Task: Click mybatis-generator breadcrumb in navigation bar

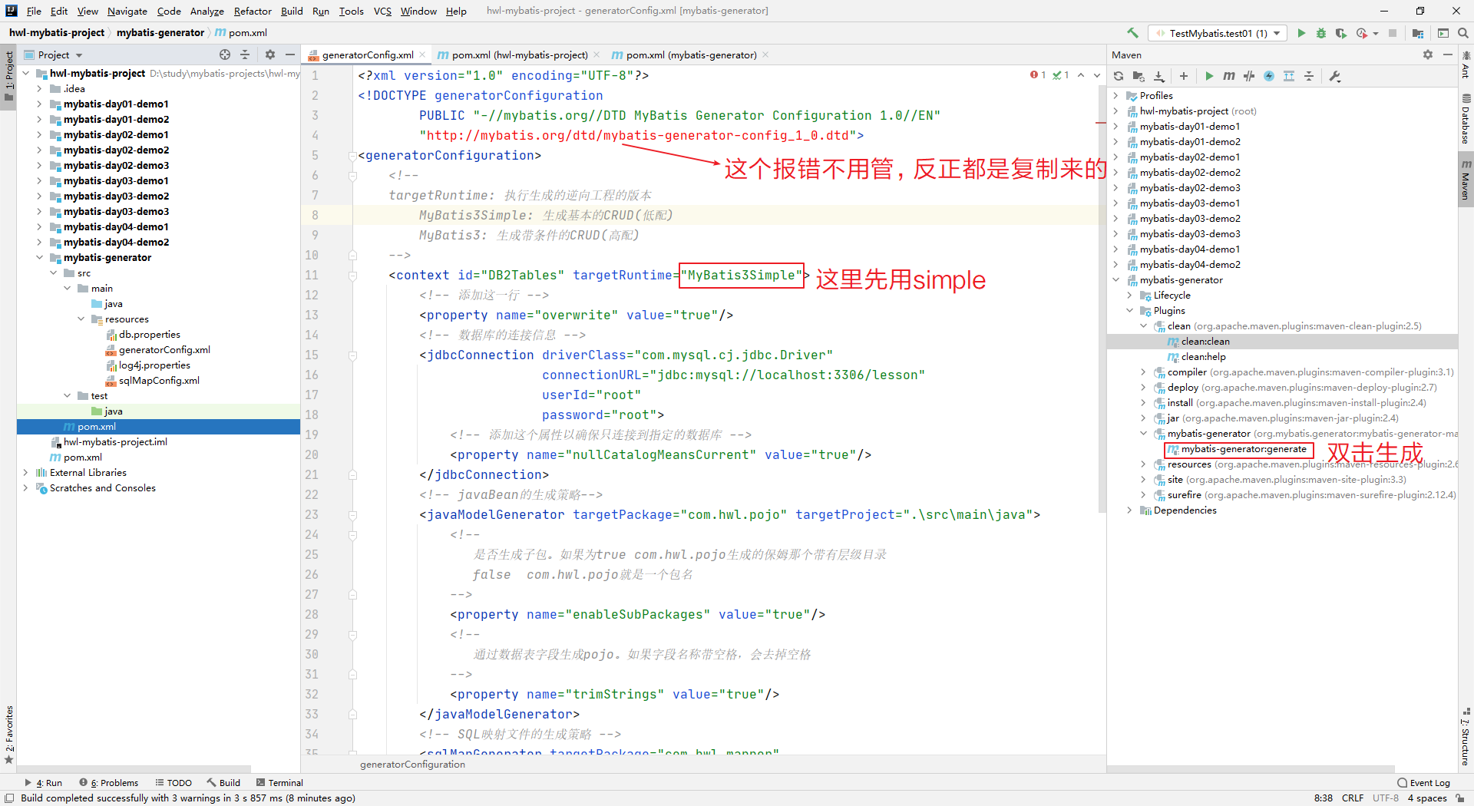Action: (x=160, y=32)
